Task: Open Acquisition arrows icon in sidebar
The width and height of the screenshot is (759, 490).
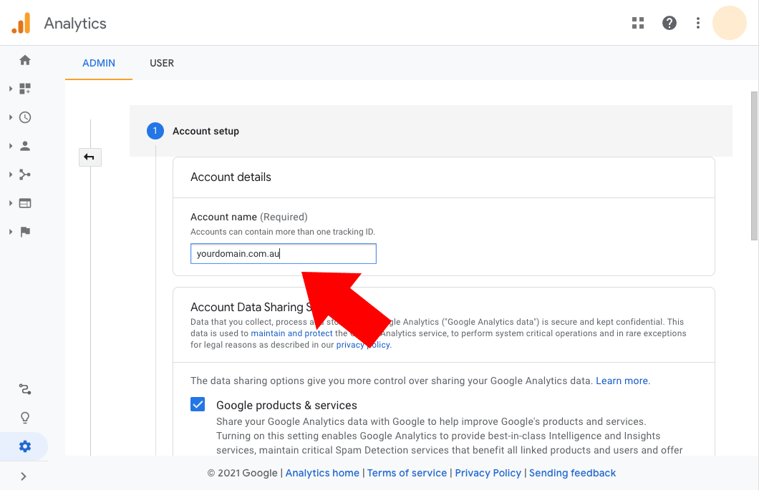Action: (x=25, y=175)
